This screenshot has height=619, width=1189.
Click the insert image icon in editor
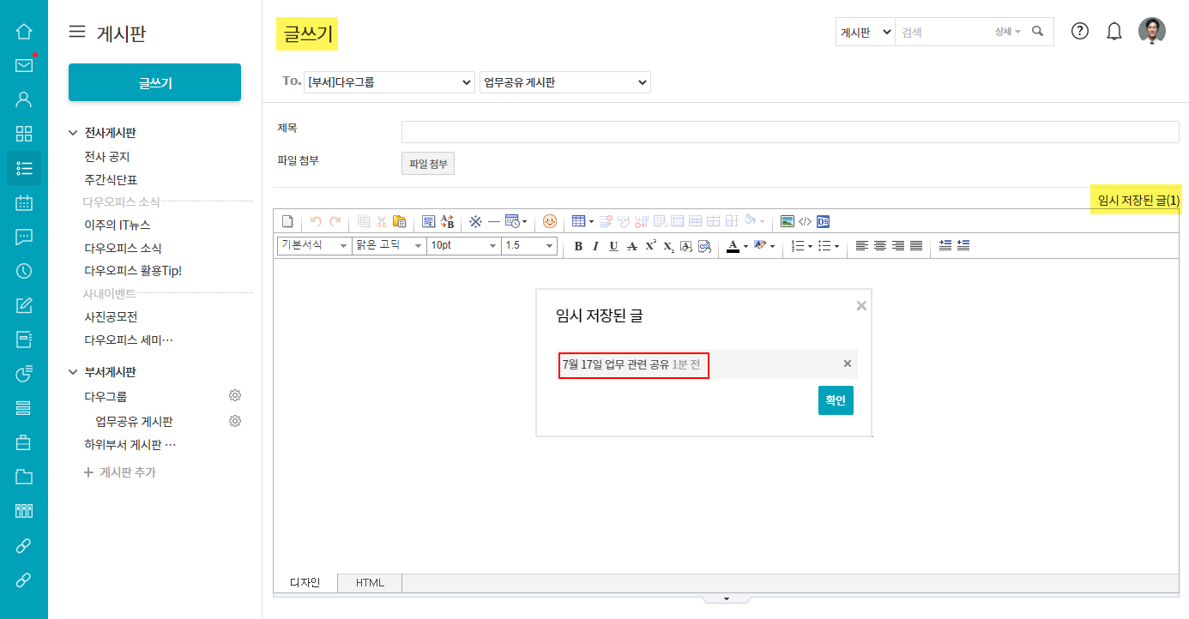pos(787,221)
